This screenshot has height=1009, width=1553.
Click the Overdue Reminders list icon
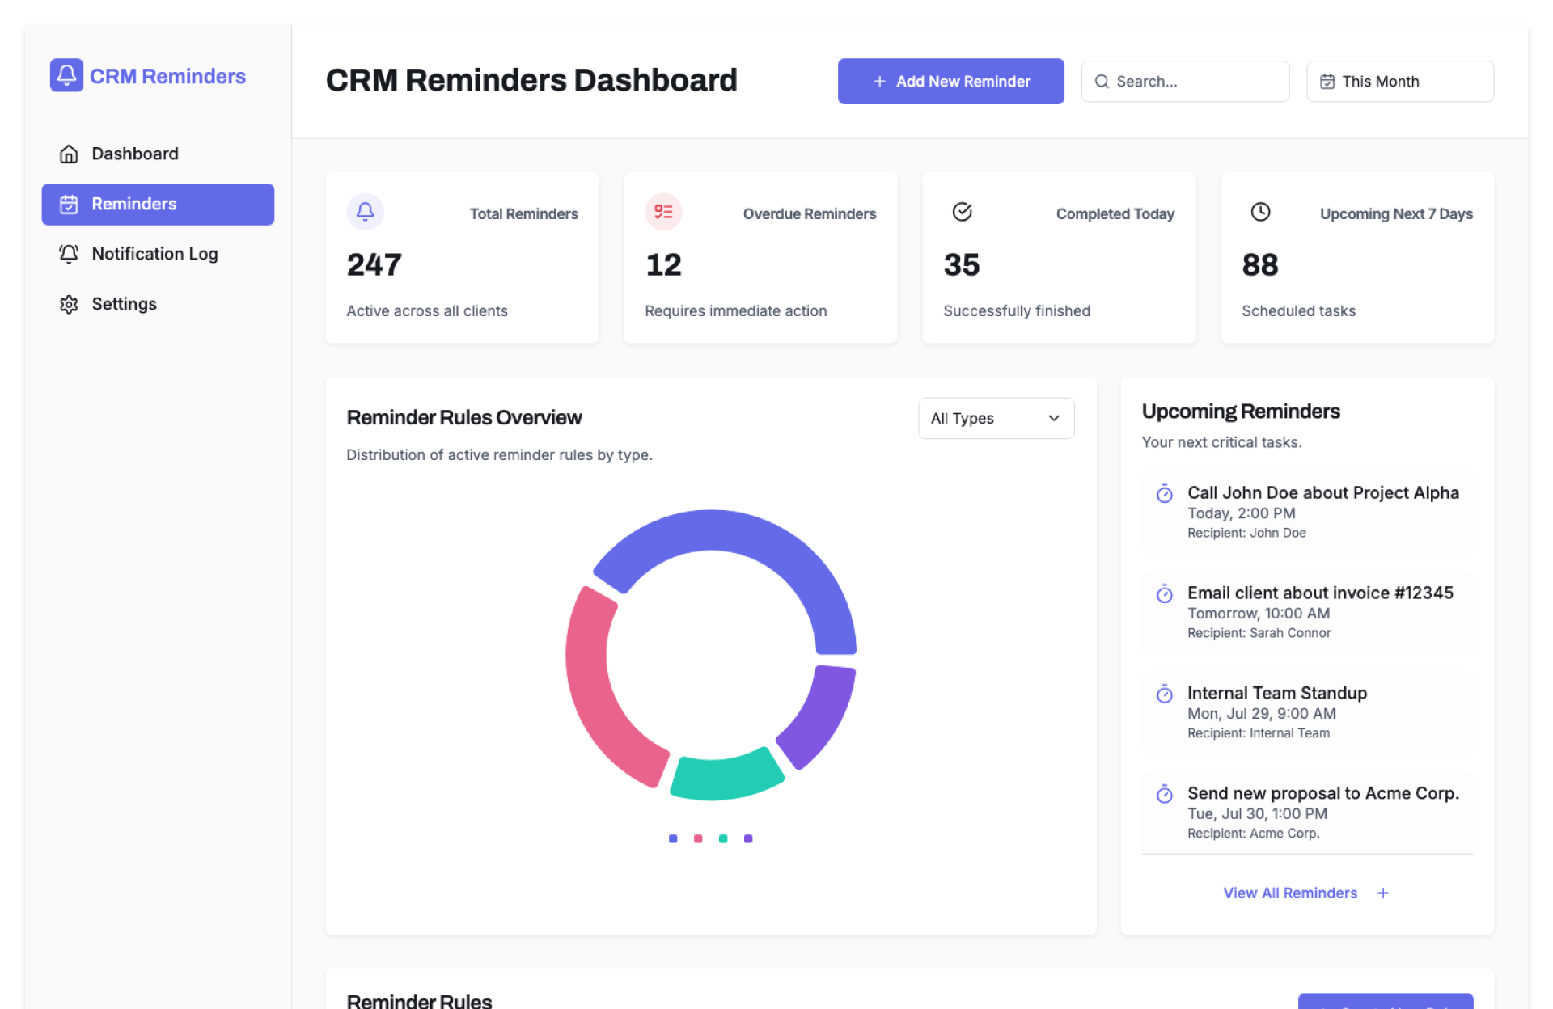[x=663, y=212]
